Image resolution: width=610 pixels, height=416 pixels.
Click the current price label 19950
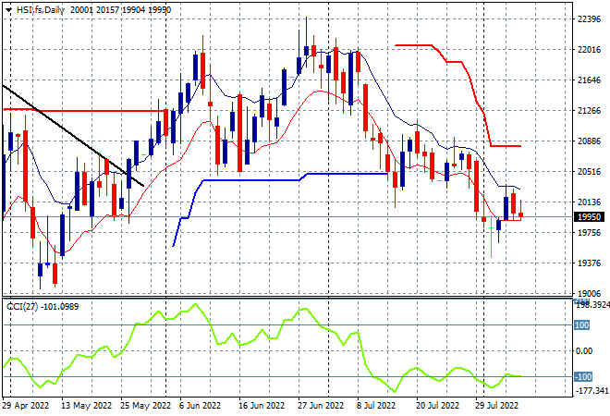(590, 216)
